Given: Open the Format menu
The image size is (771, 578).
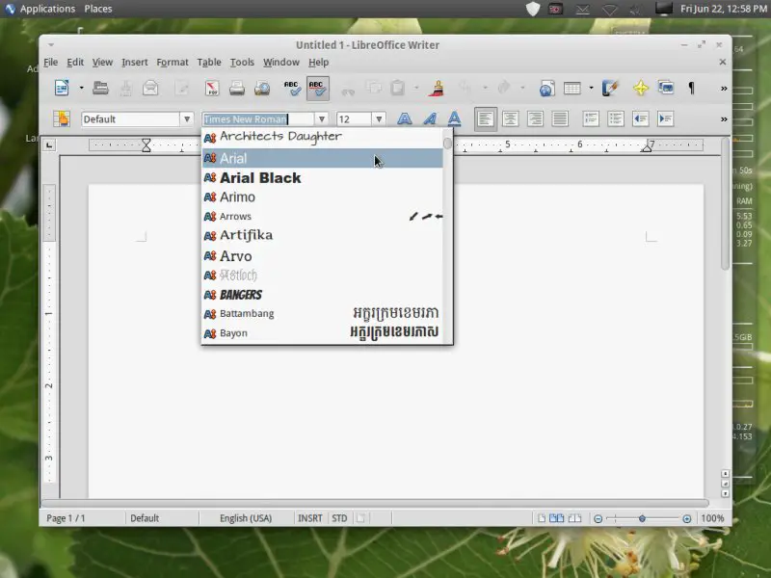Looking at the screenshot, I should tap(173, 63).
